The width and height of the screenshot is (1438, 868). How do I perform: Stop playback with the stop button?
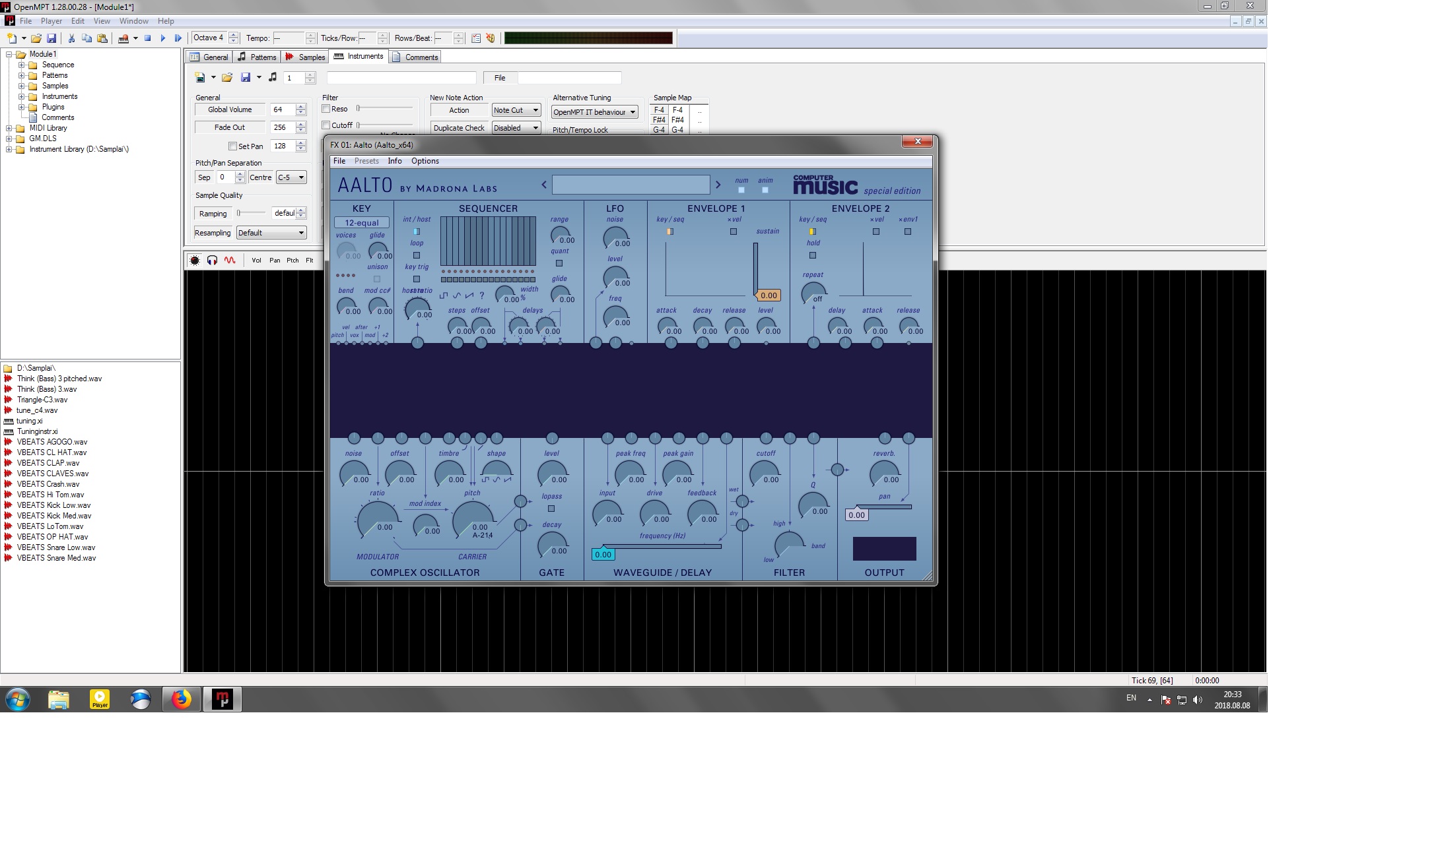[148, 38]
